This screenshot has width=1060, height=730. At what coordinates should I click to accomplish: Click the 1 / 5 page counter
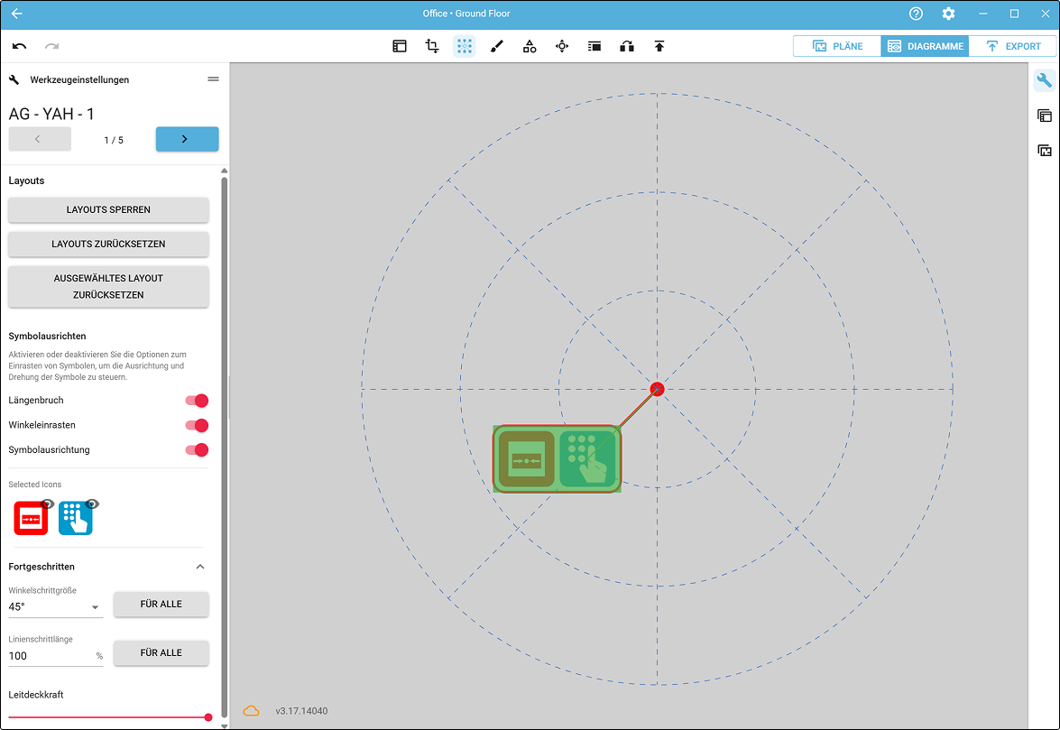114,140
